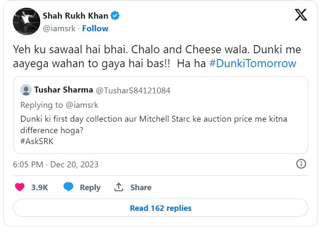323x232 pixels.
Task: Click the Shah Rukh Khan display name
Action: click(75, 16)
